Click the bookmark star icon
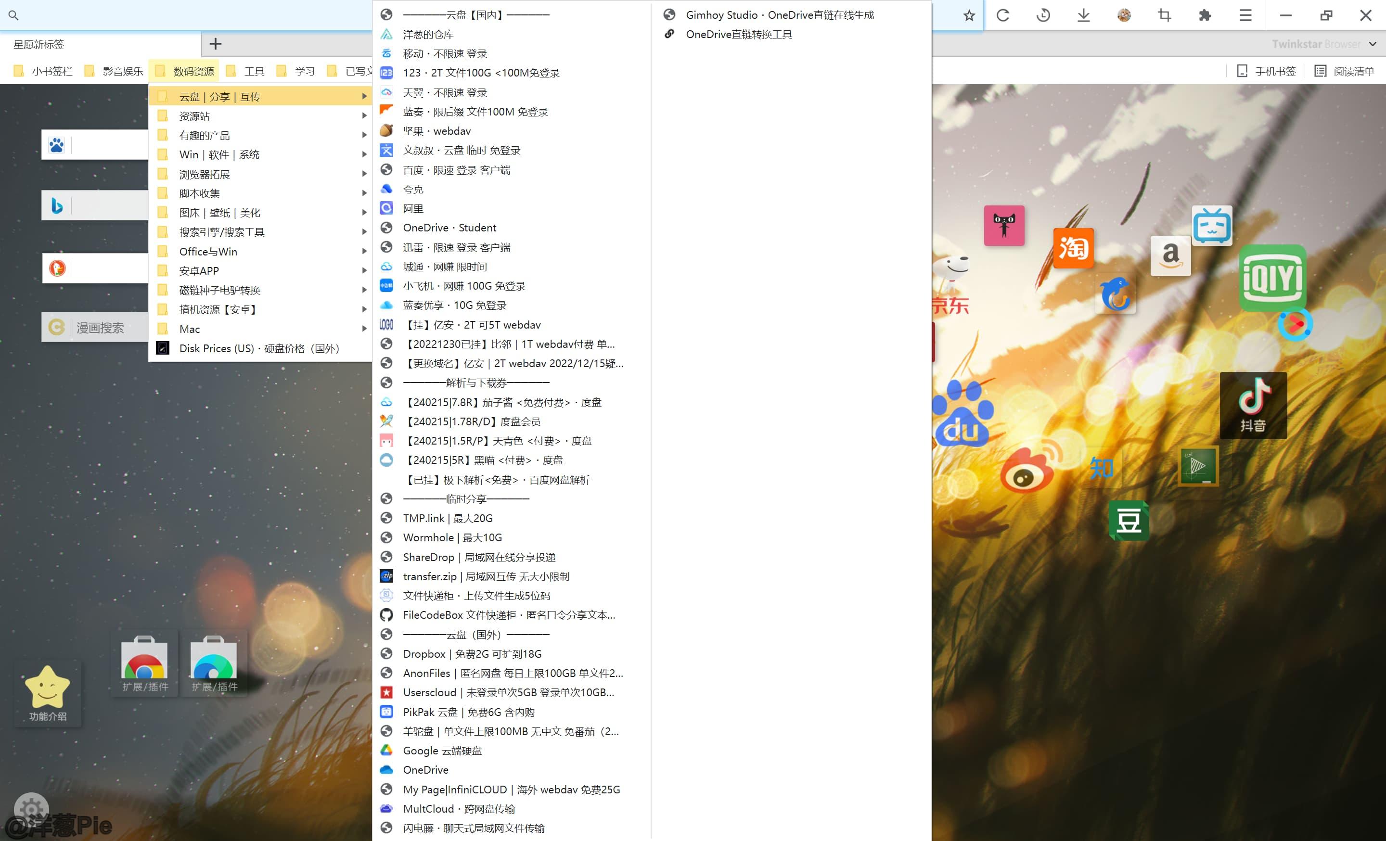The height and width of the screenshot is (841, 1386). [x=969, y=16]
